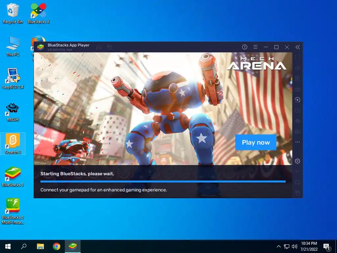
Task: Show hidden system tray icons
Action: pyautogui.click(x=278, y=246)
